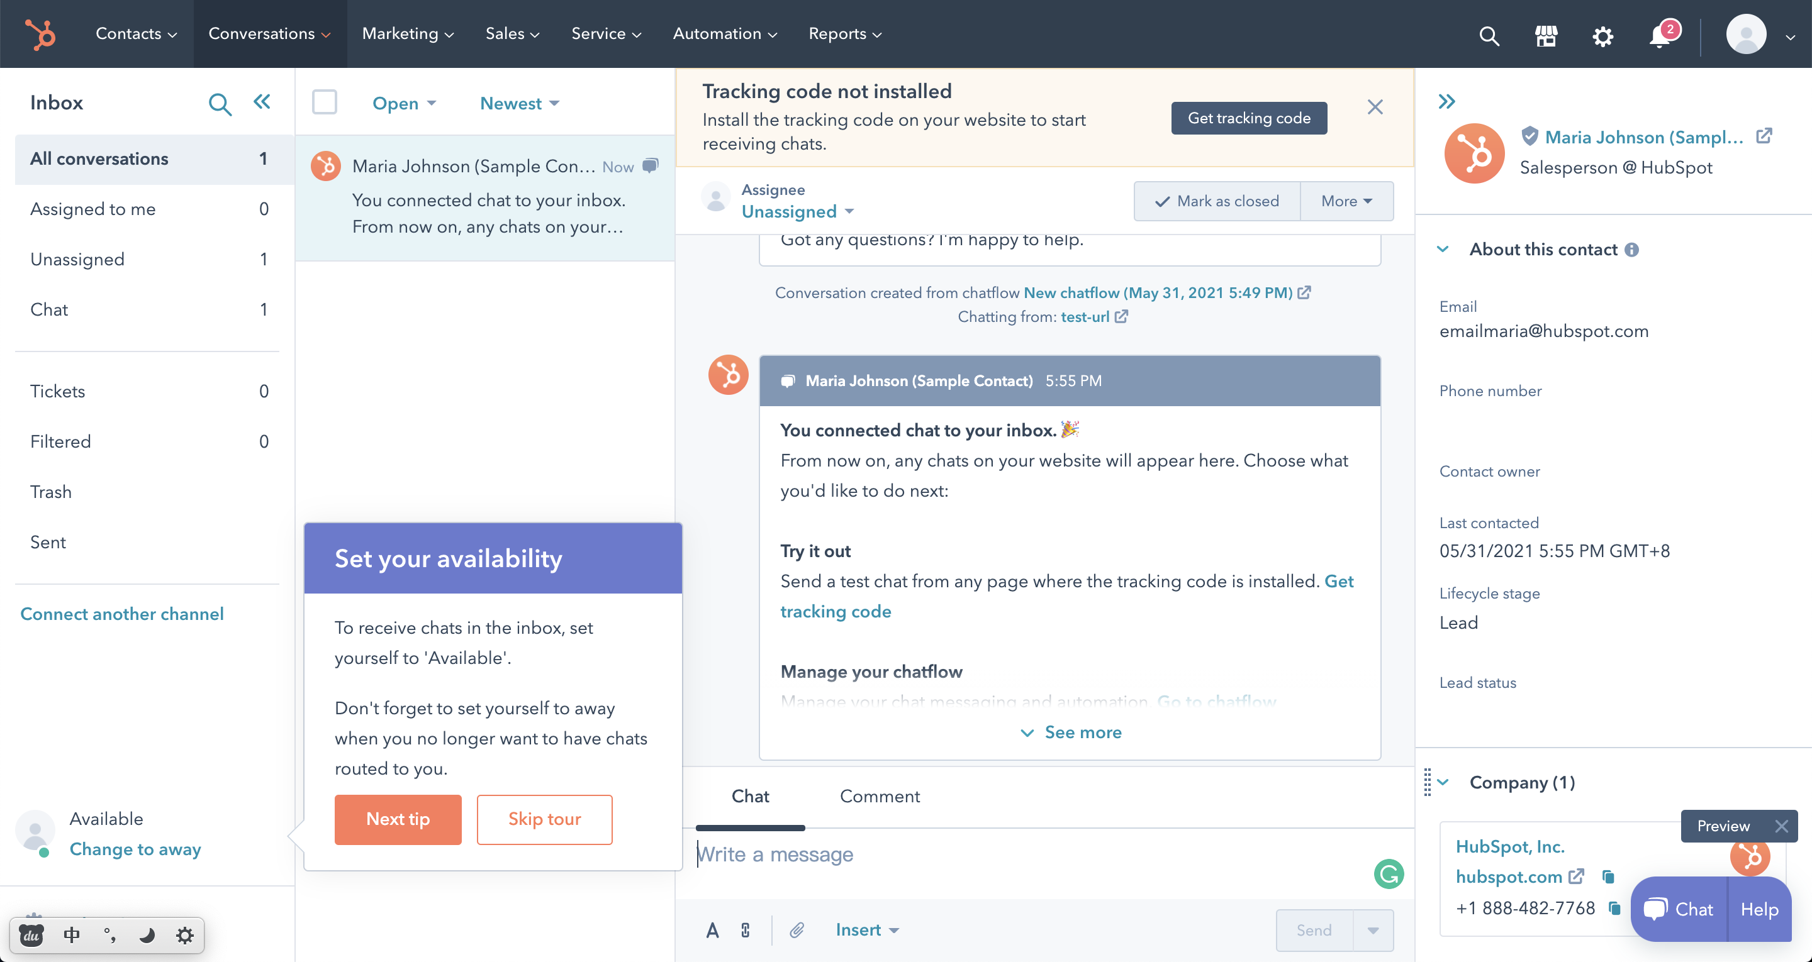Collapse the inbox sidebar with double chevron
Viewport: 1812px width, 962px height.
pos(262,102)
